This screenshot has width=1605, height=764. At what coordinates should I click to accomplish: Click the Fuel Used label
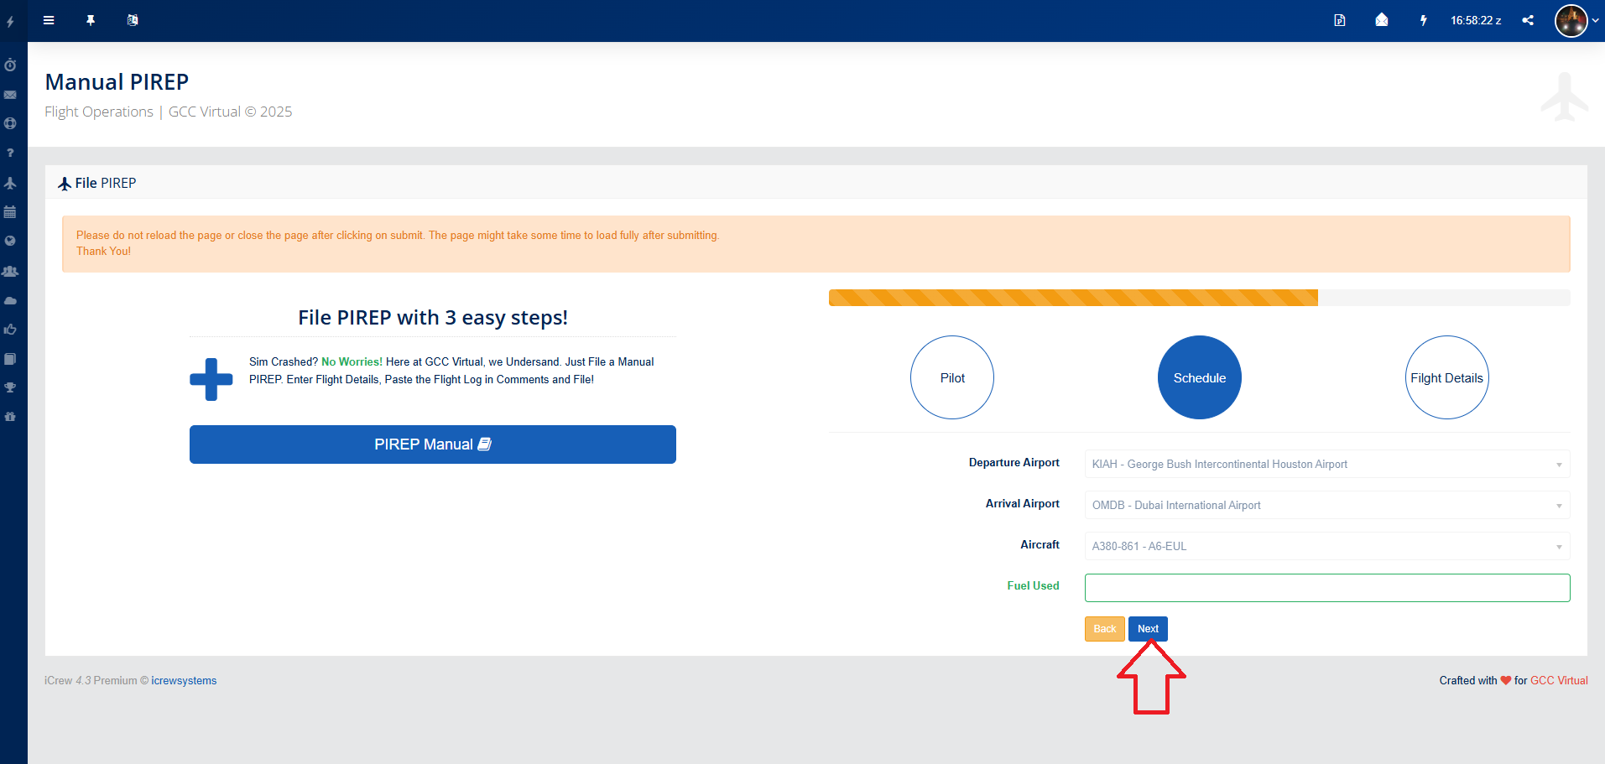[1033, 586]
